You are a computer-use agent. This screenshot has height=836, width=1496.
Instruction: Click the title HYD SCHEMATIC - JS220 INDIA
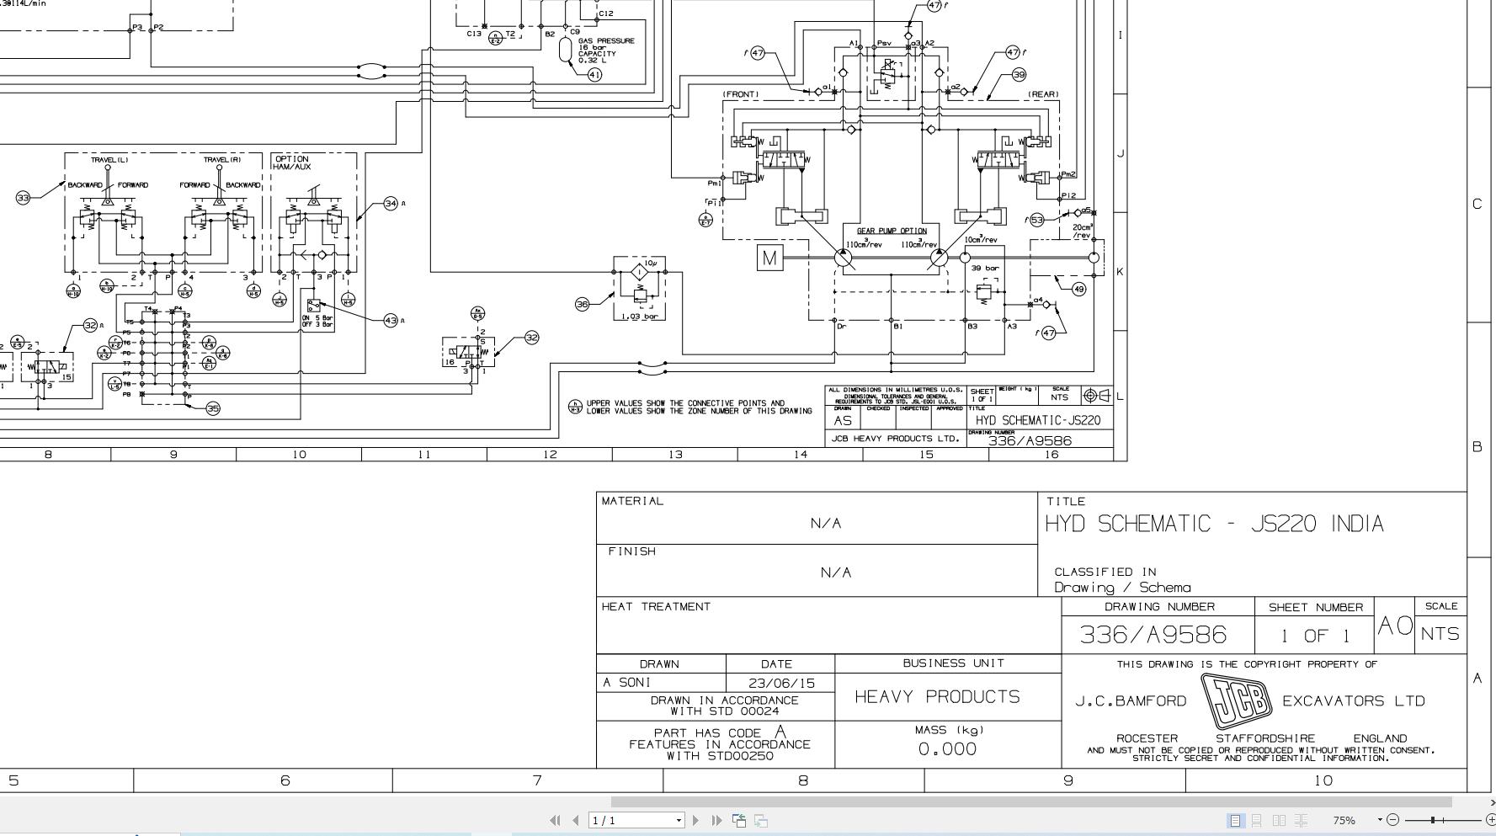pyautogui.click(x=1214, y=524)
